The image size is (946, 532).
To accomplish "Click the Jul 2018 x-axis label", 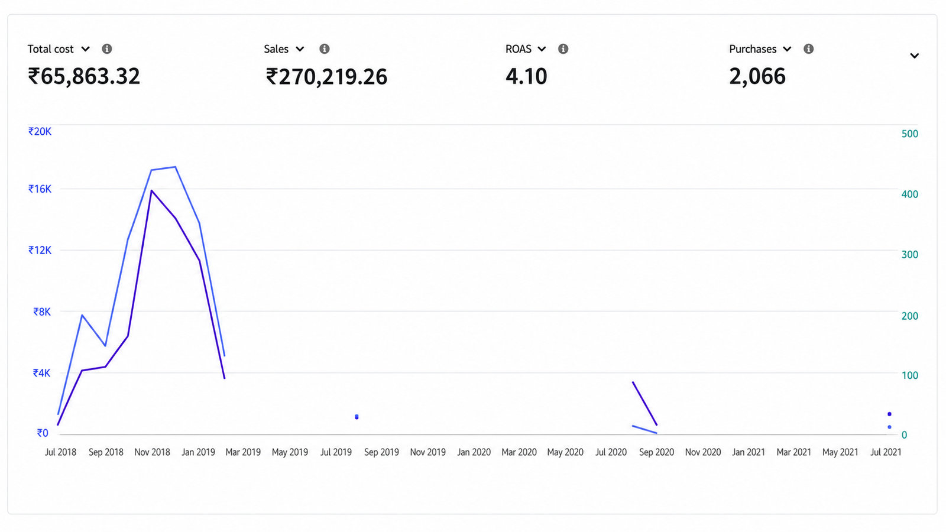I will coord(60,452).
